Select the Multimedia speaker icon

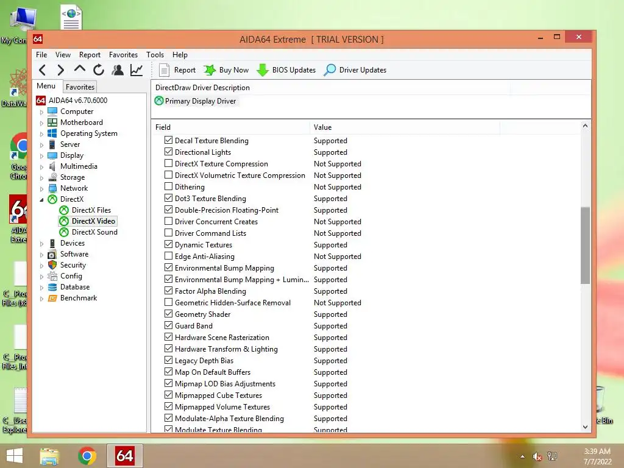point(52,166)
